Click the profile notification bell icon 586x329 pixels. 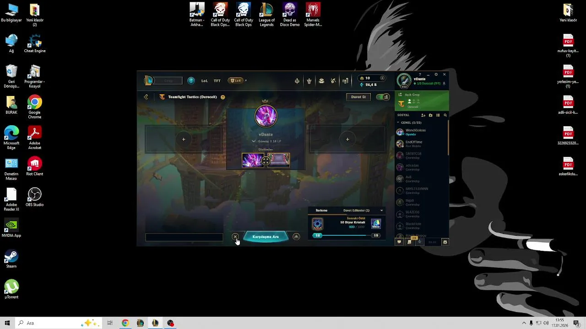click(444, 84)
